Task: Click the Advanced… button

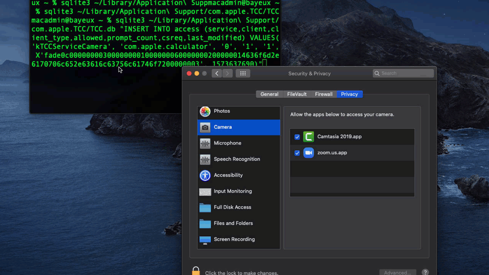Action: coord(397,272)
